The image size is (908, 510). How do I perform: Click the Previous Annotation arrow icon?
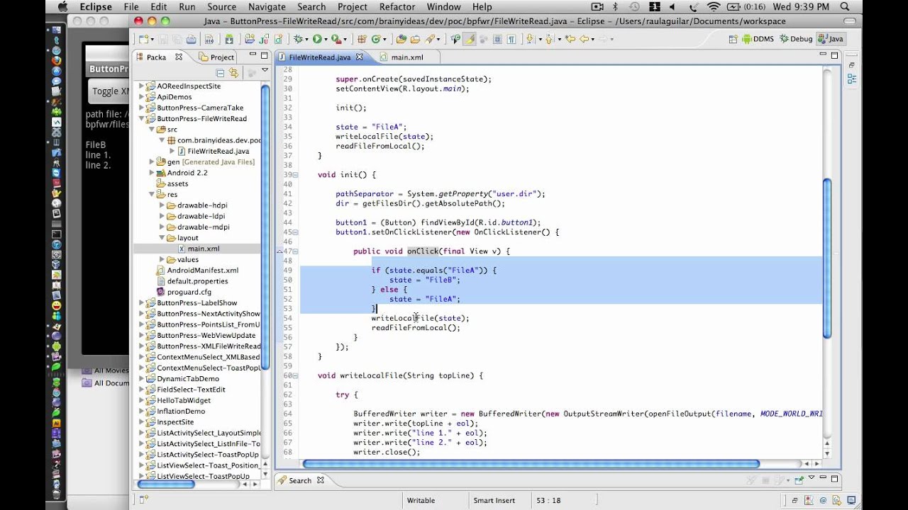(549, 39)
